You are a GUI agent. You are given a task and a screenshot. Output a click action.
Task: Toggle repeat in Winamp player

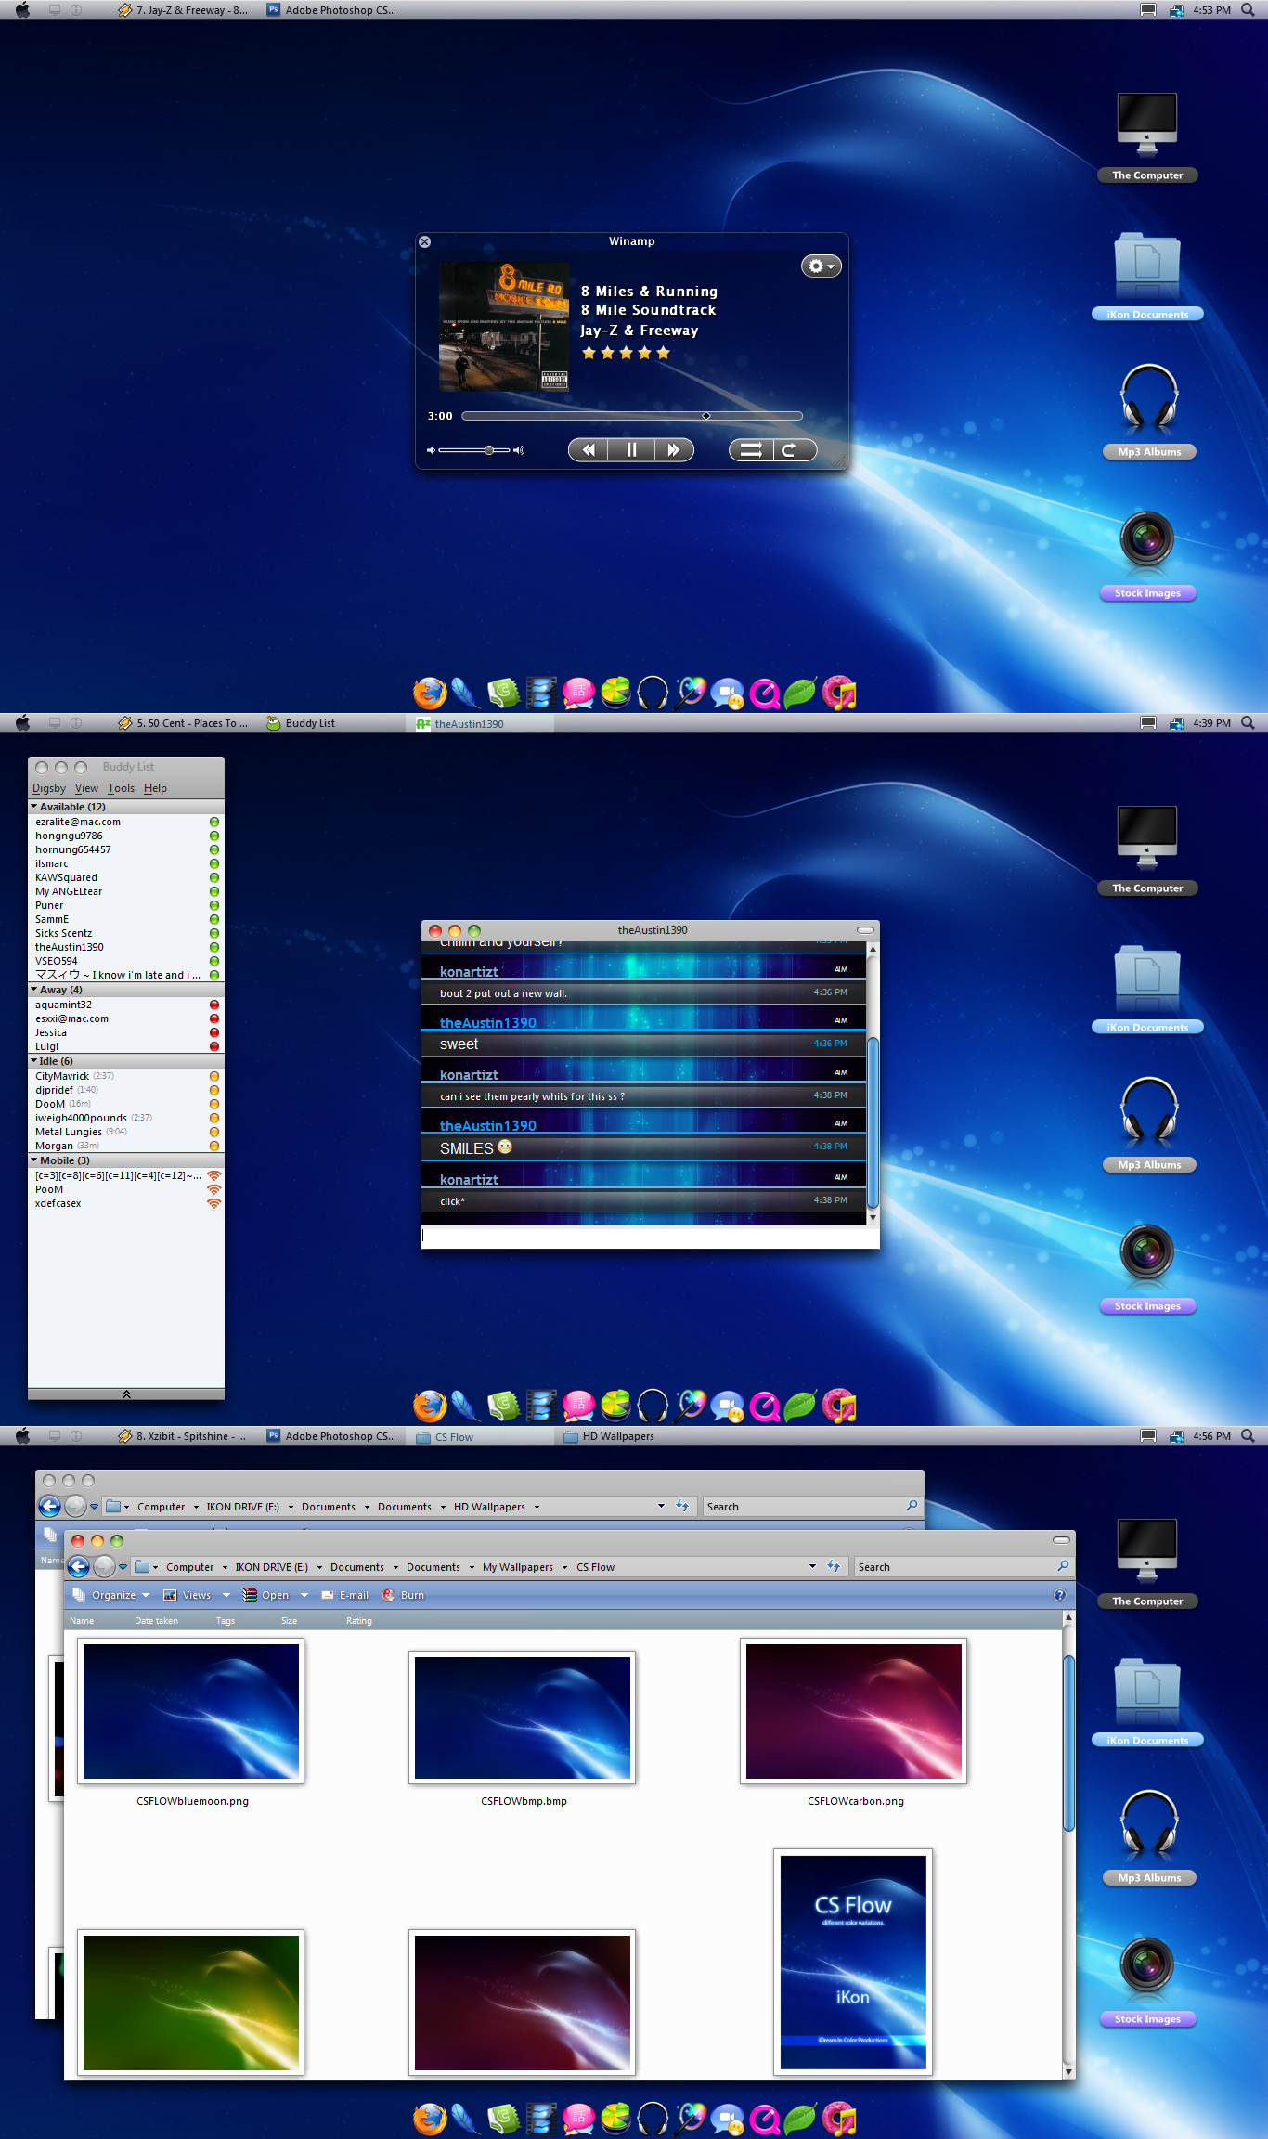click(x=795, y=450)
